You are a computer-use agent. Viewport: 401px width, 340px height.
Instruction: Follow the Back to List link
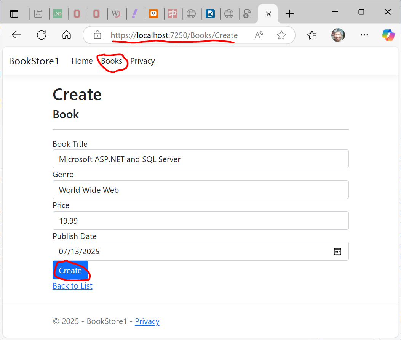(72, 286)
